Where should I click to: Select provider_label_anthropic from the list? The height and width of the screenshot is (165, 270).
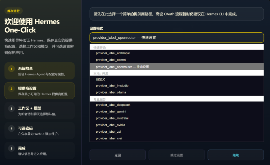177,53
